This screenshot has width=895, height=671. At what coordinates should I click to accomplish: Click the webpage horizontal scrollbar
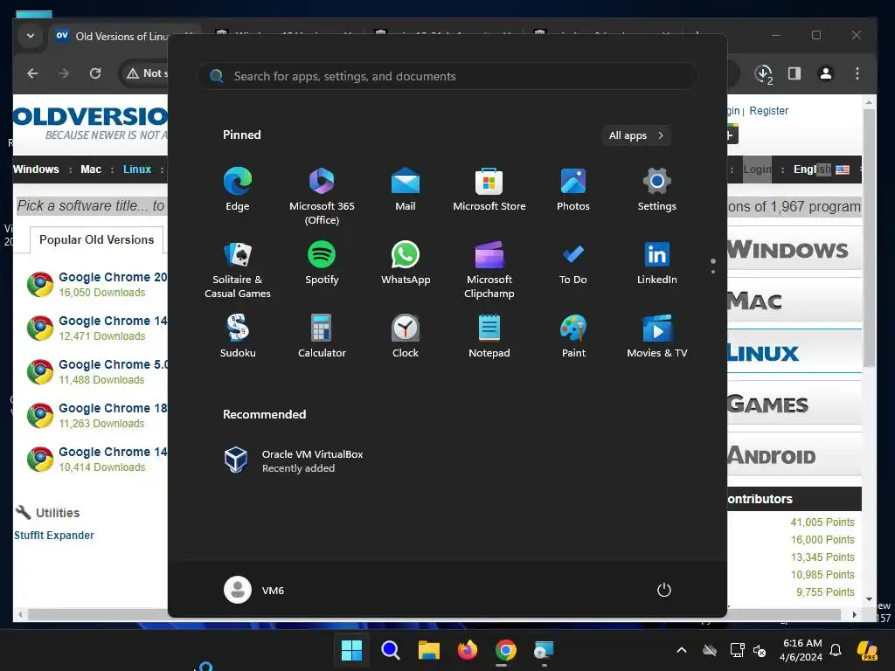coord(434,614)
